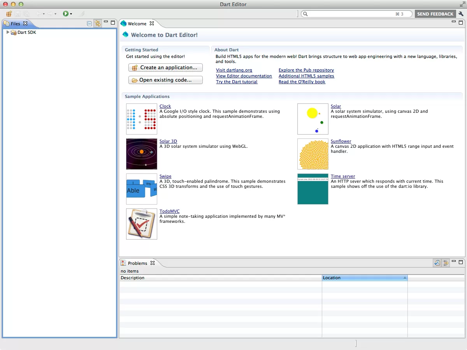Select the Welcome tab
The width and height of the screenshot is (467, 350).
click(x=137, y=24)
